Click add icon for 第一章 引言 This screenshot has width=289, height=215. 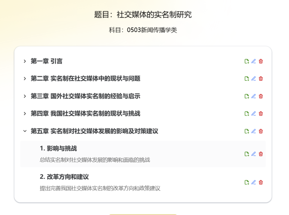247,61
